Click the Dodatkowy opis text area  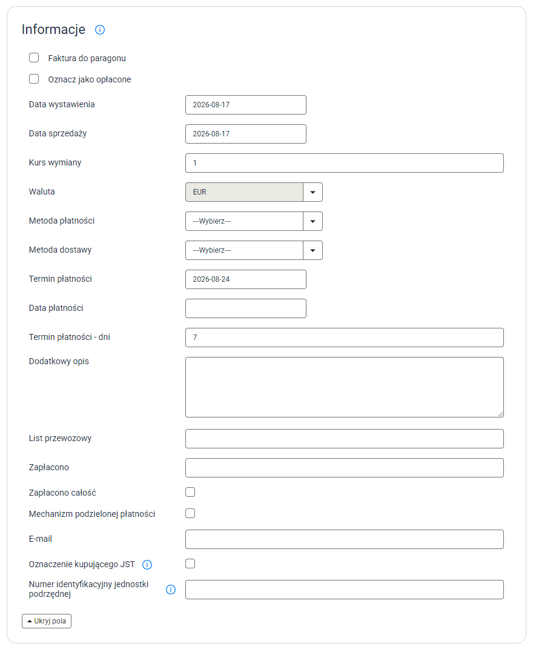coord(345,387)
